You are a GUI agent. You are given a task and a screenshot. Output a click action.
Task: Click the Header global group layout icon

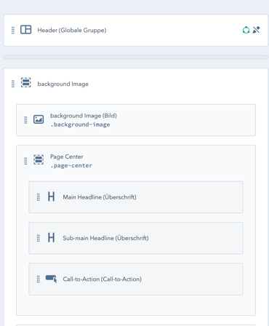coord(25,30)
